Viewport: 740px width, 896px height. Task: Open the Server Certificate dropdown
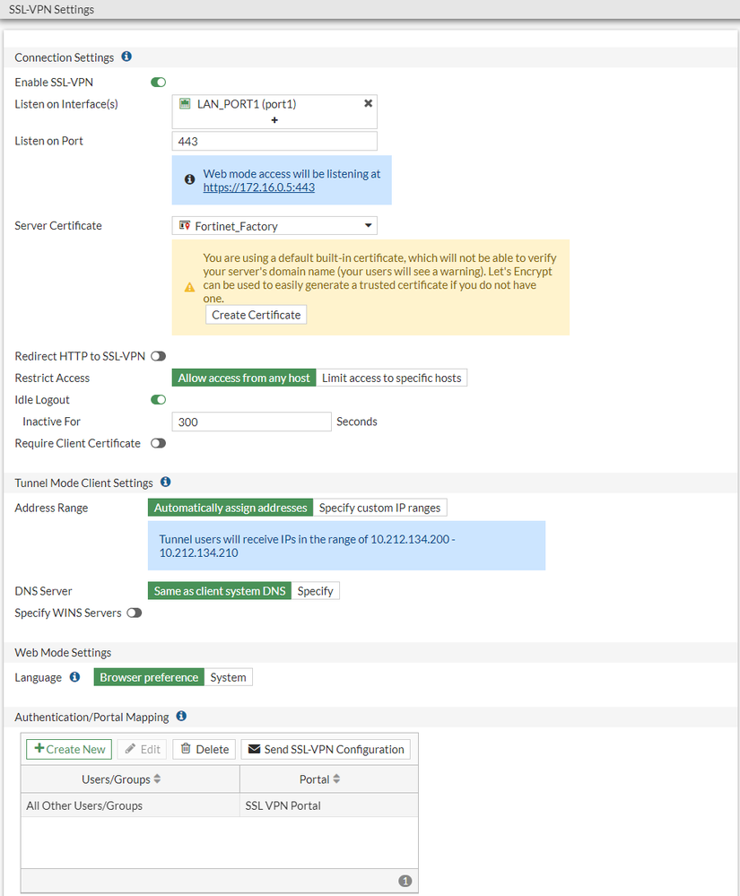(274, 226)
